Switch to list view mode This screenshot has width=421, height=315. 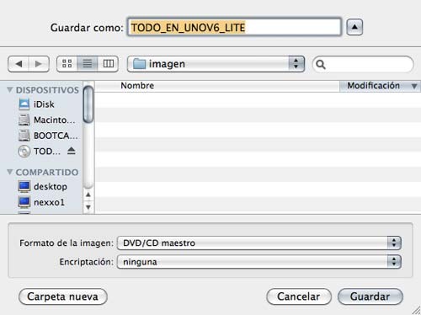(88, 64)
